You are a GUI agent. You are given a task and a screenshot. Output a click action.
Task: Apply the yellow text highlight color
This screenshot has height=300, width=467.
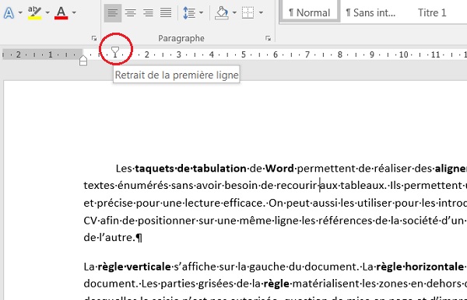(34, 12)
